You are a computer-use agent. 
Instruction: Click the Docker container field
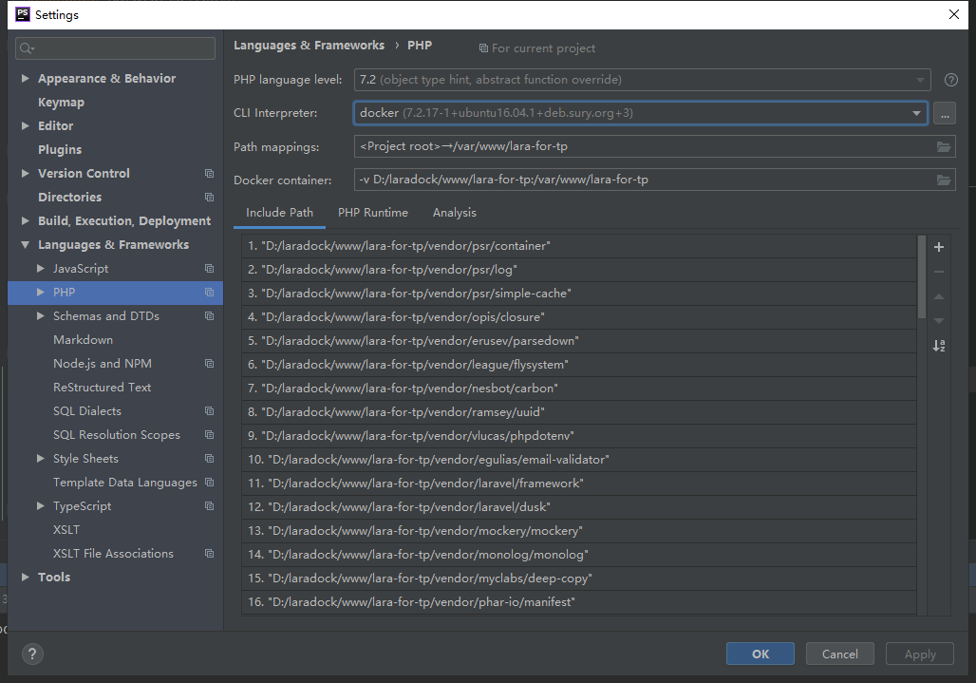[654, 180]
